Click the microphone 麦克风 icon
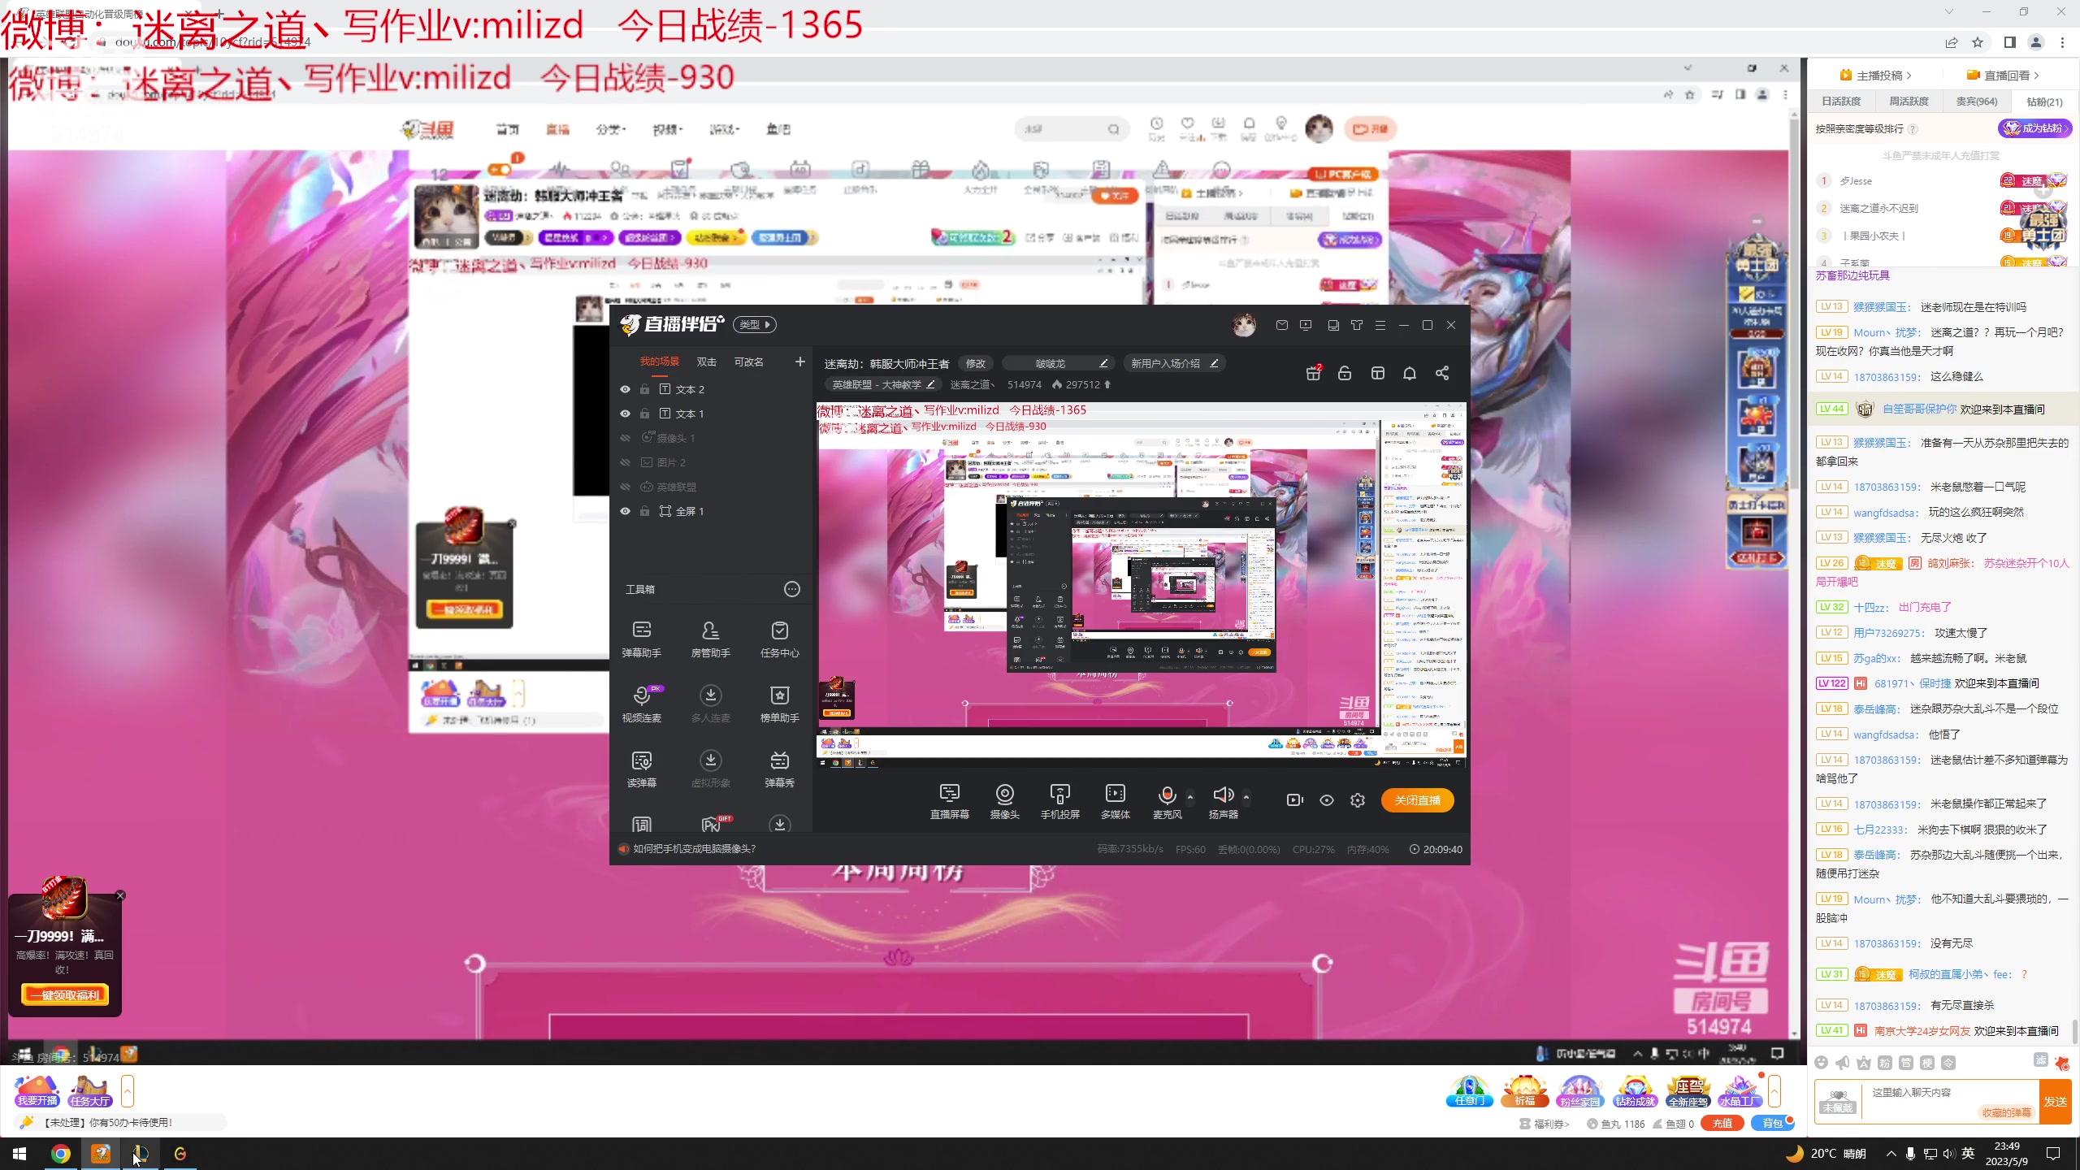This screenshot has height=1170, width=2080. (1167, 795)
